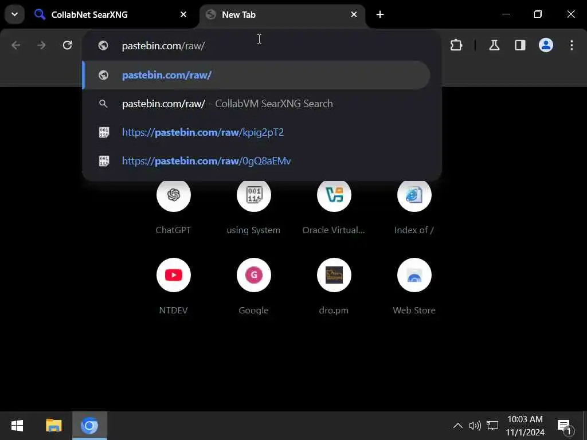Open Chrome Labs flask icon
Viewport: 587px width, 440px height.
click(x=494, y=45)
